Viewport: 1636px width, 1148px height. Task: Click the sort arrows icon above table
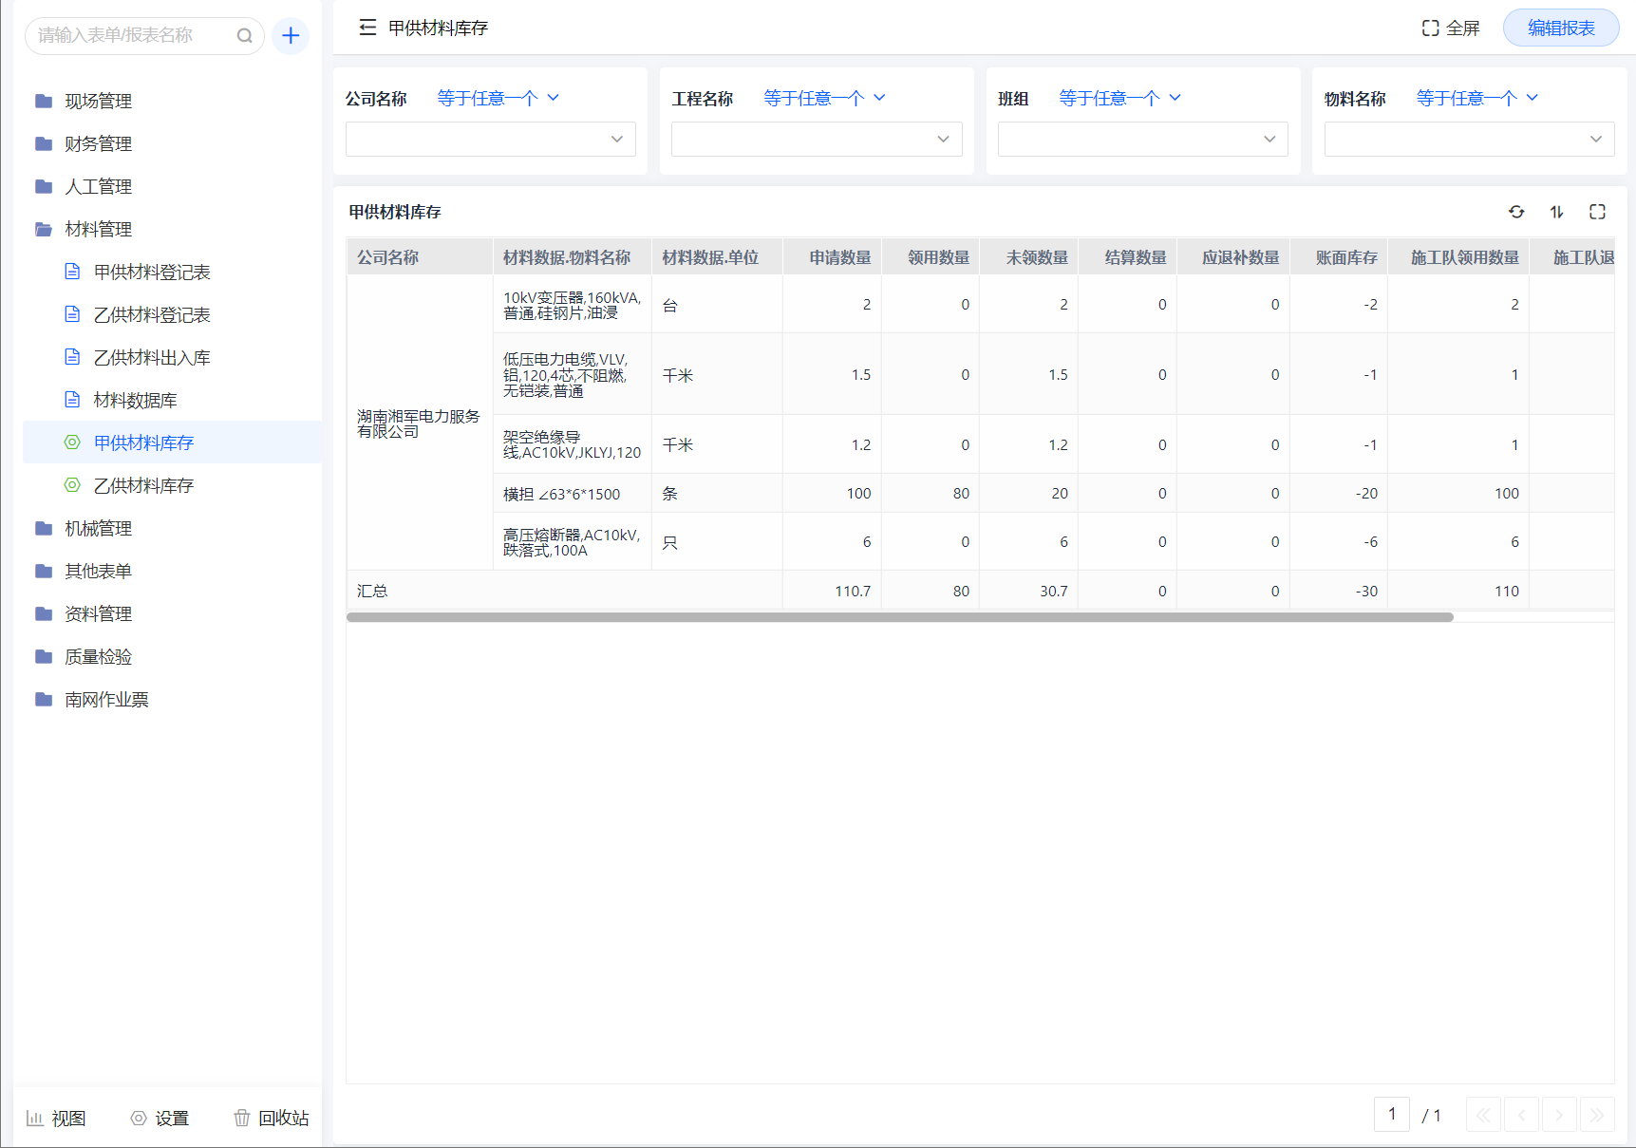click(x=1556, y=212)
